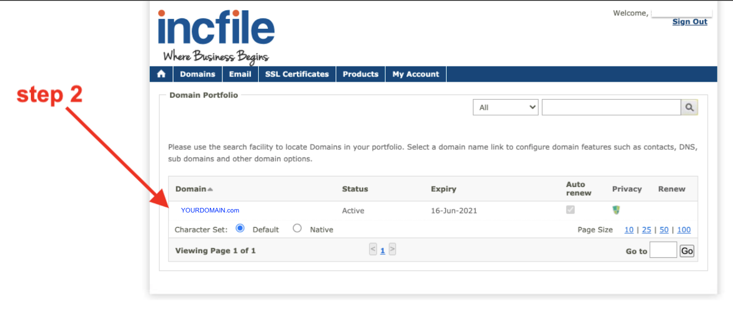Screen dimensions: 733x316
Task: Click the domain search text field
Action: click(611, 107)
